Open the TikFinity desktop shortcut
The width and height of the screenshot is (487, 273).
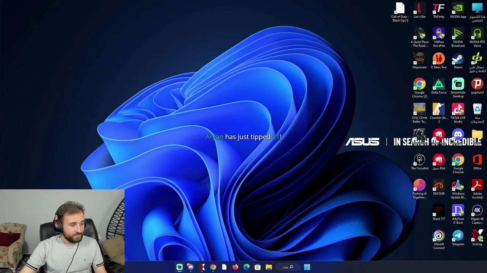439,11
